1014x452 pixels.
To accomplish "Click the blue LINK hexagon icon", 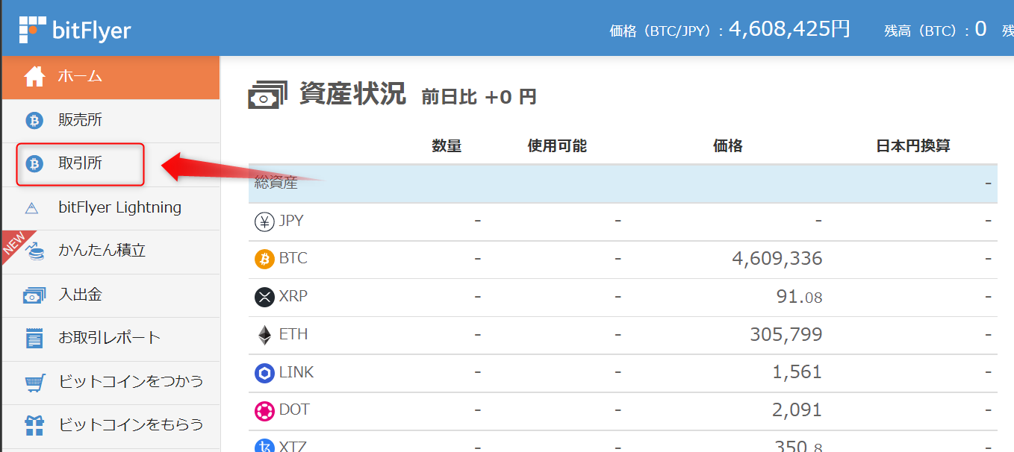I will click(264, 373).
